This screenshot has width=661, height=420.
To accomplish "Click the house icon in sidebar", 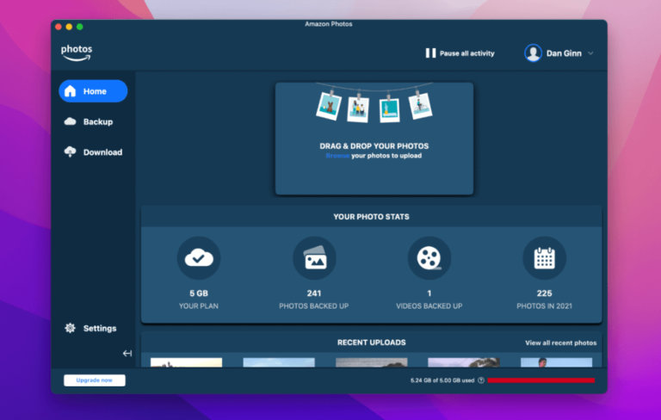I will [71, 91].
